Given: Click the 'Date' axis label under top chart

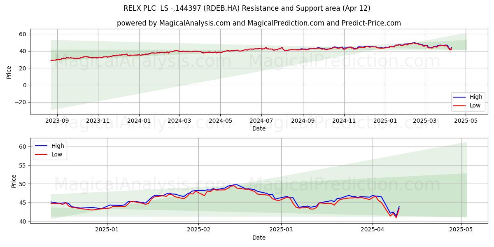Looking at the screenshot, I should [x=259, y=128].
